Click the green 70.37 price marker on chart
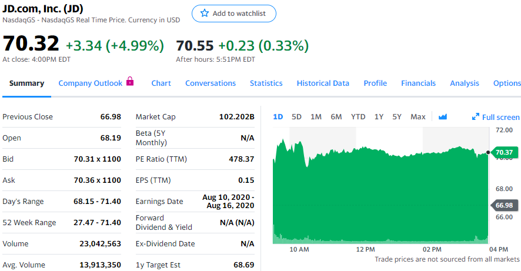521x271 pixels. tap(504, 153)
